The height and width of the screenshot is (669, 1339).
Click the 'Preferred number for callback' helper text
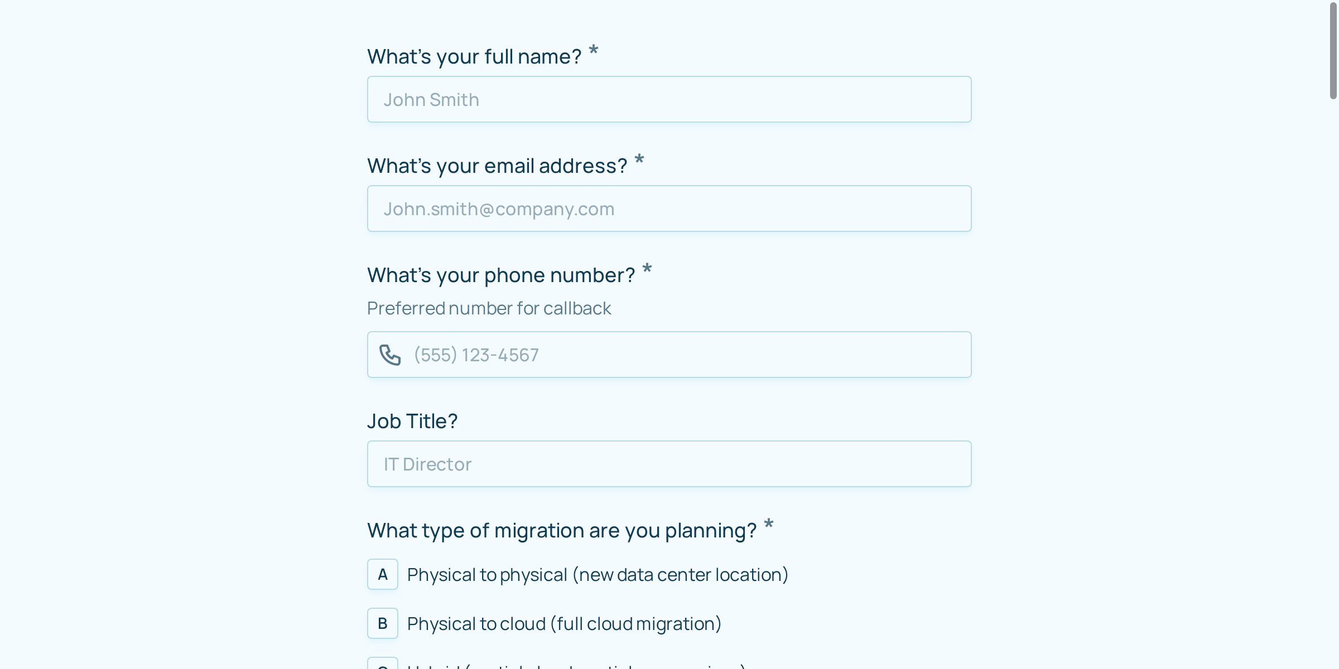489,308
